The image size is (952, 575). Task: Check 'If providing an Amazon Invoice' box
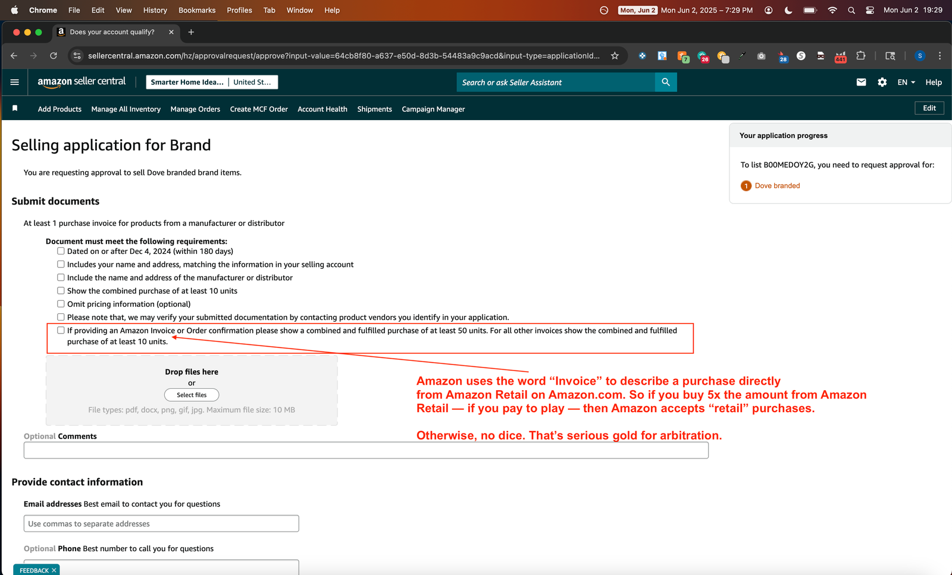(x=61, y=330)
